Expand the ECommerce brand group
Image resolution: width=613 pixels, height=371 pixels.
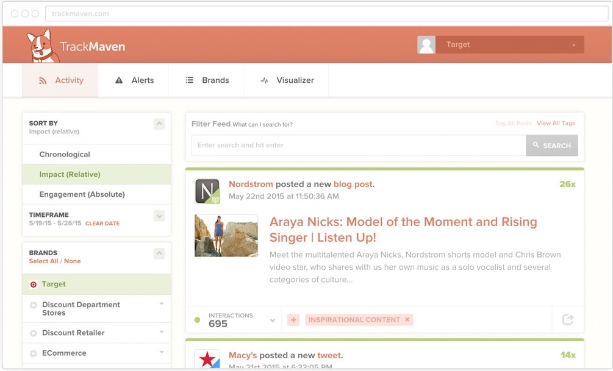[162, 352]
